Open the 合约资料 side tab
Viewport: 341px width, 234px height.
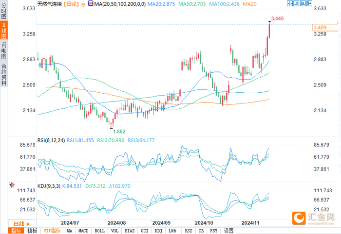4,75
